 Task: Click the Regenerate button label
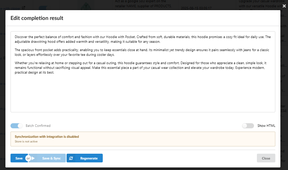pyautogui.click(x=89, y=158)
